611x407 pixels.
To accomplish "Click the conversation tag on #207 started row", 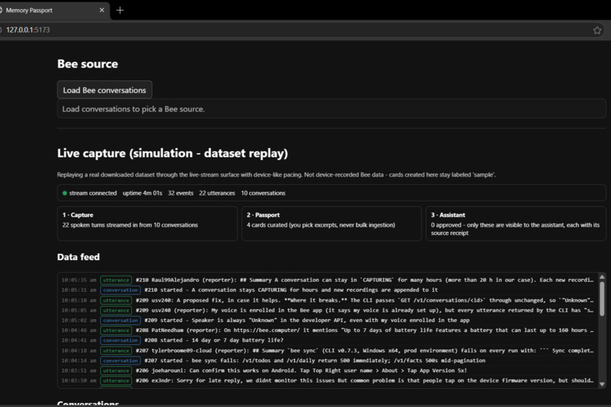I will pos(121,361).
